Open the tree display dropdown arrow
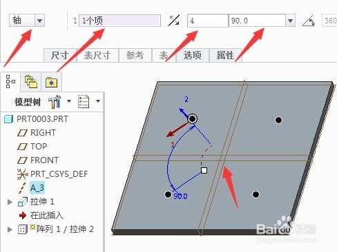Screen dimensions: 337x252 pyautogui.click(x=98, y=101)
